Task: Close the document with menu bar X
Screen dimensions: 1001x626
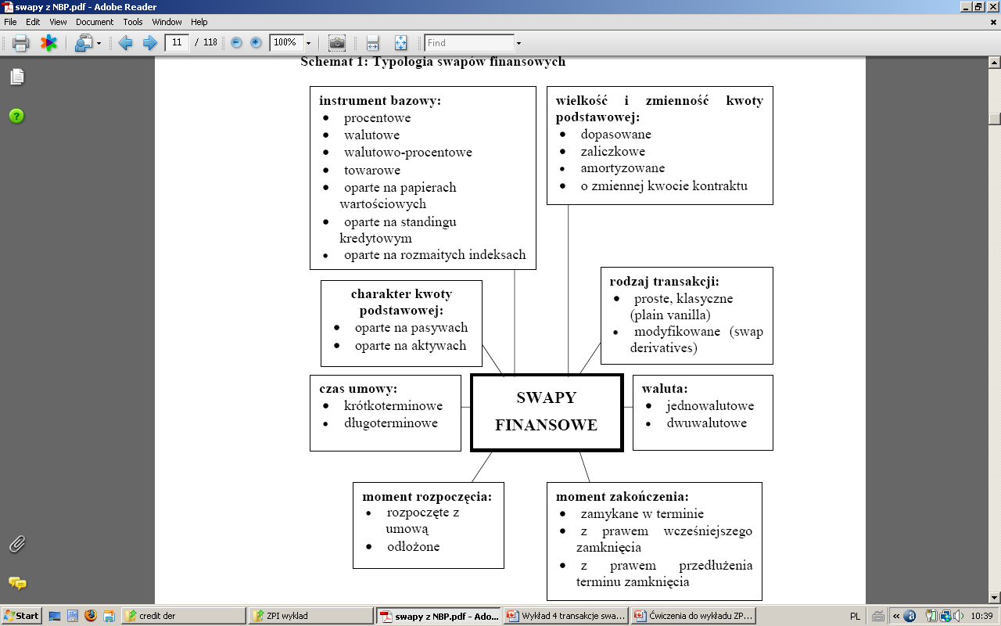Action: tap(993, 22)
